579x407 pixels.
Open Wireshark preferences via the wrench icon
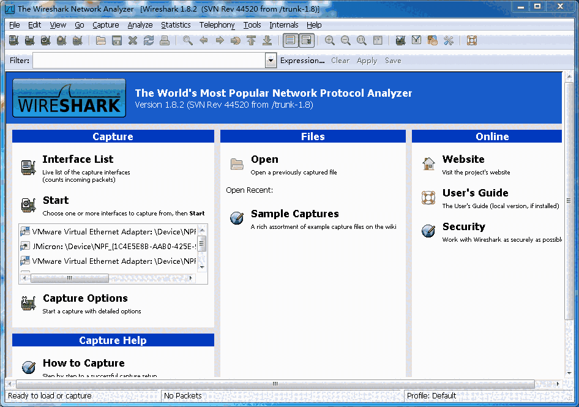coord(449,40)
